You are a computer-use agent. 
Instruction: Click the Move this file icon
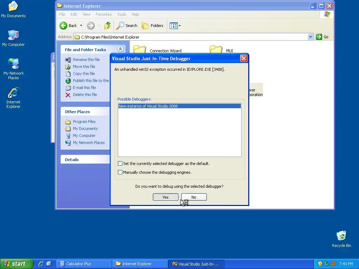point(68,67)
